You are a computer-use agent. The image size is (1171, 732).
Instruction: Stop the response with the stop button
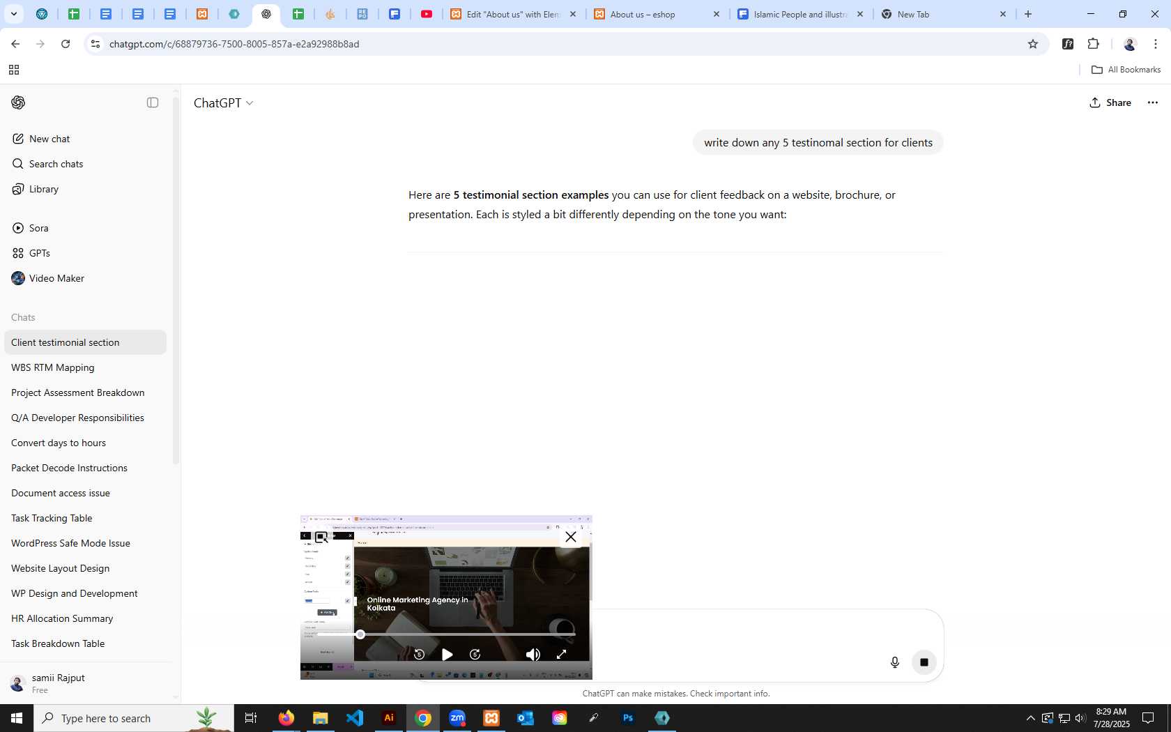pos(924,662)
